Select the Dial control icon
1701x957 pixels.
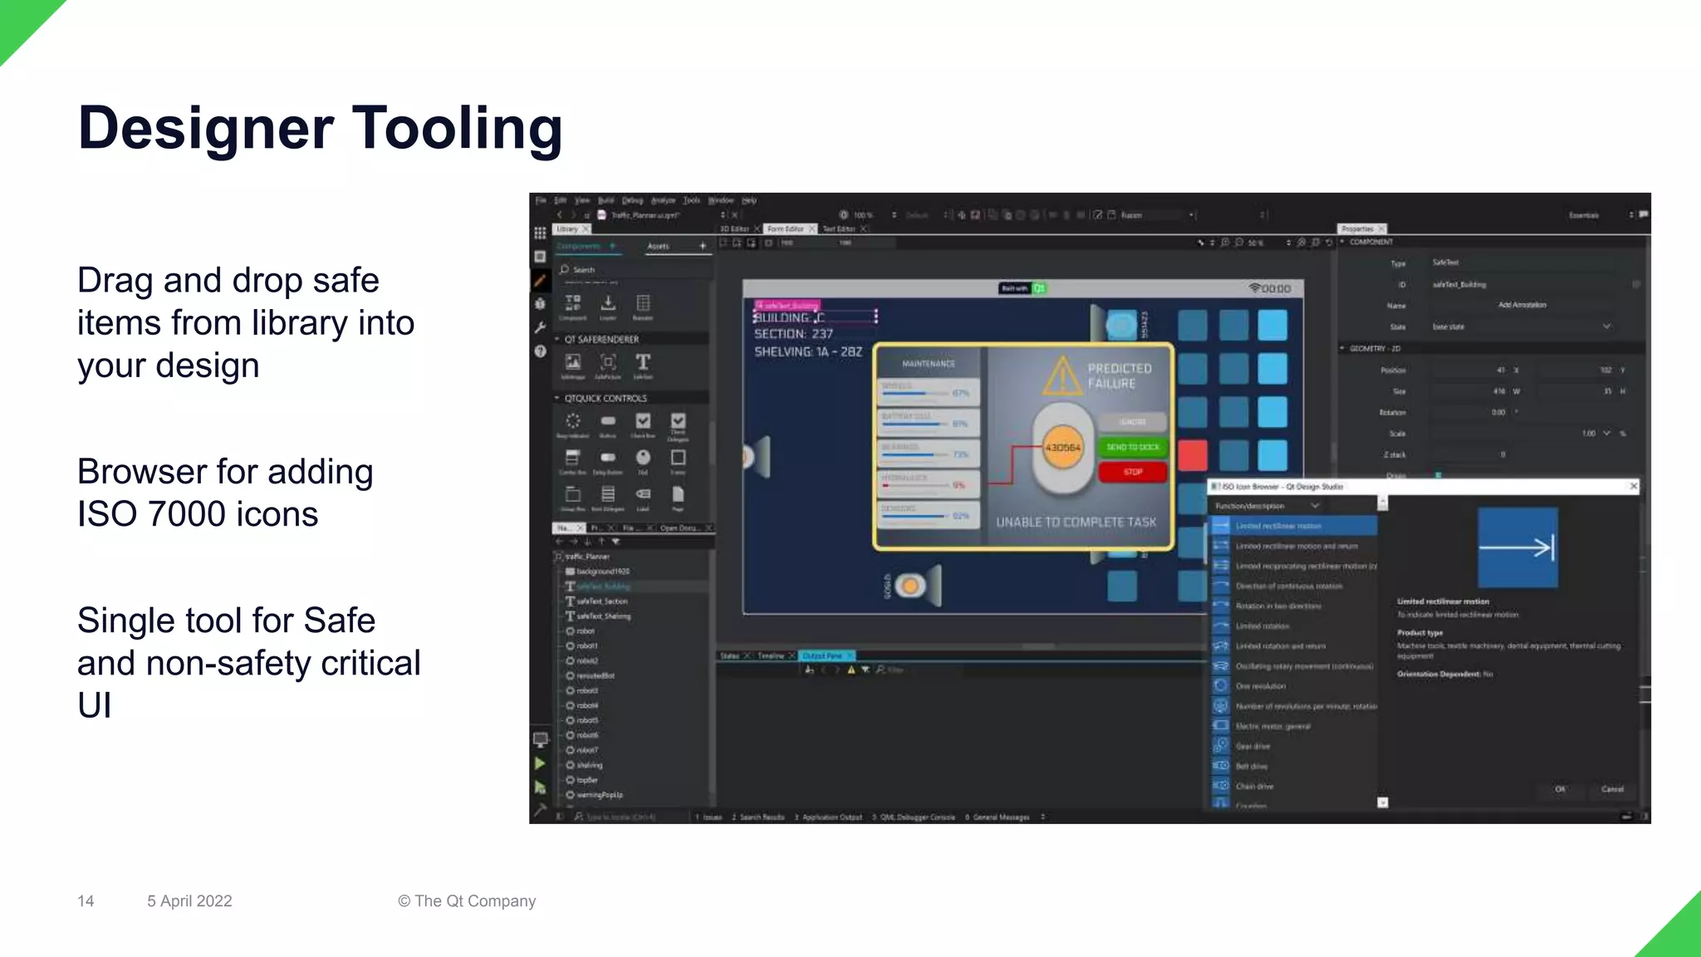click(x=643, y=458)
